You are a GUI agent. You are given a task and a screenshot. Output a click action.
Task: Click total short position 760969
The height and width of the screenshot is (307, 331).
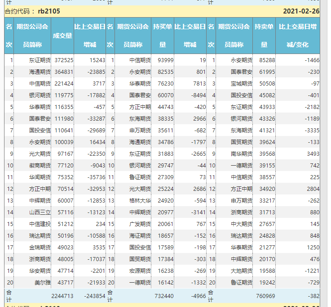pyautogui.click(x=265, y=296)
